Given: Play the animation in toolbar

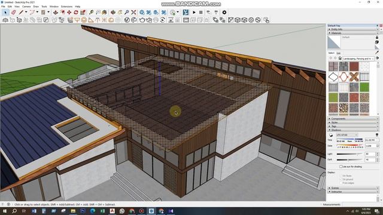Looking at the screenshot, I should pos(194,12).
